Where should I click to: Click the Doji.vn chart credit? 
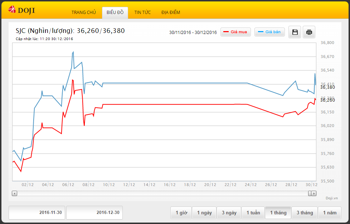(x=331, y=198)
